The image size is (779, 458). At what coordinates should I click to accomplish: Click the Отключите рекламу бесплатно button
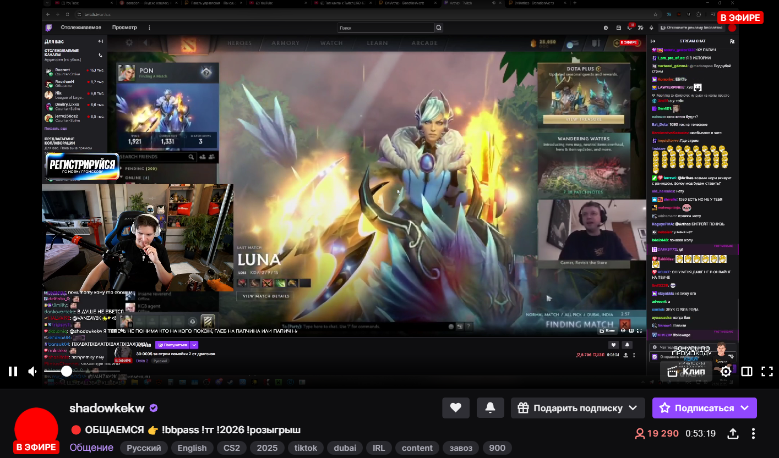pyautogui.click(x=693, y=27)
